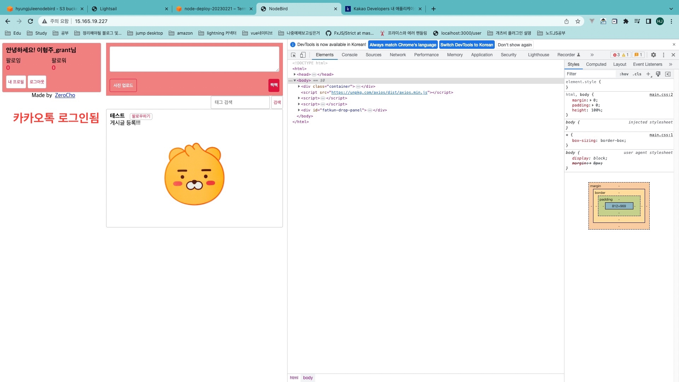This screenshot has width=679, height=382.
Task: Switch to the Console tab
Action: [x=349, y=55]
